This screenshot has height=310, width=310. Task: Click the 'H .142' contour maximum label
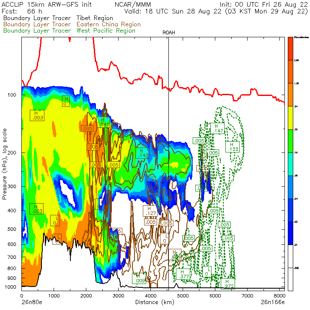[142, 153]
